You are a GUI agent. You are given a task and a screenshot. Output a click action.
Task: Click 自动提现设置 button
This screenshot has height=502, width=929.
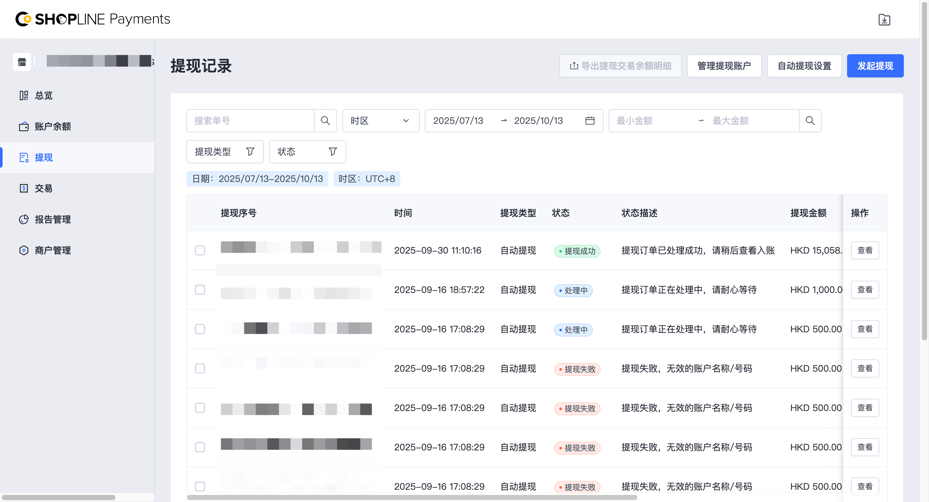coord(804,65)
